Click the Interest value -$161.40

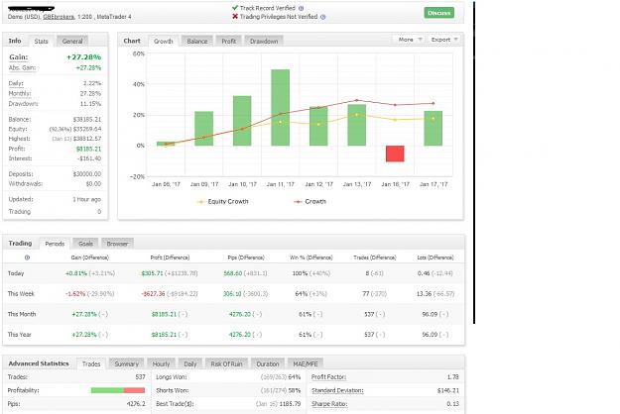tap(89, 158)
